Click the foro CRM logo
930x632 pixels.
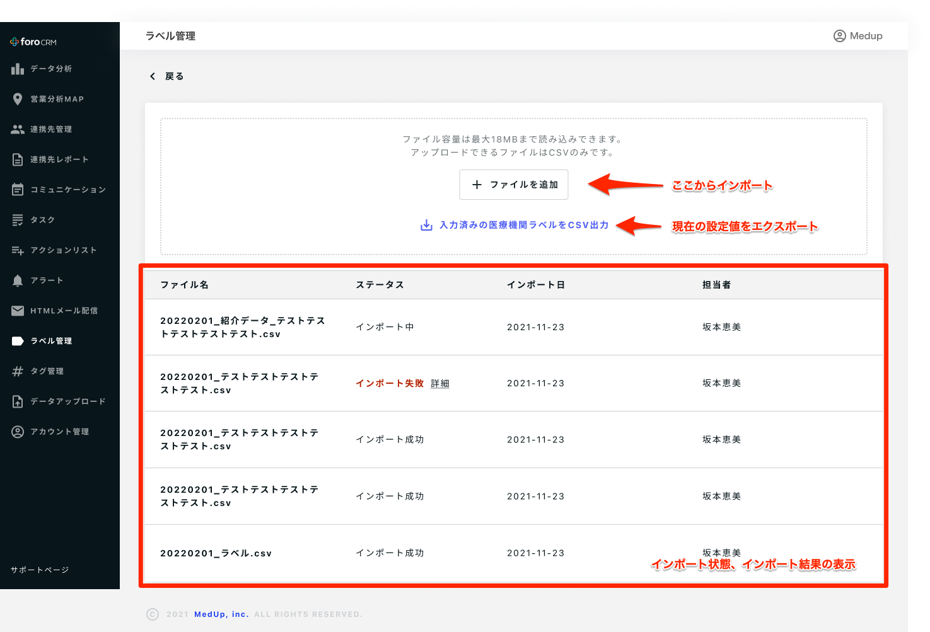pyautogui.click(x=33, y=42)
